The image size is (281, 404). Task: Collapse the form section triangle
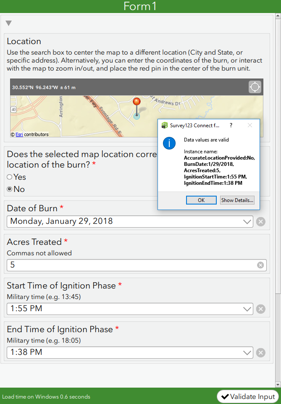pyautogui.click(x=8, y=23)
